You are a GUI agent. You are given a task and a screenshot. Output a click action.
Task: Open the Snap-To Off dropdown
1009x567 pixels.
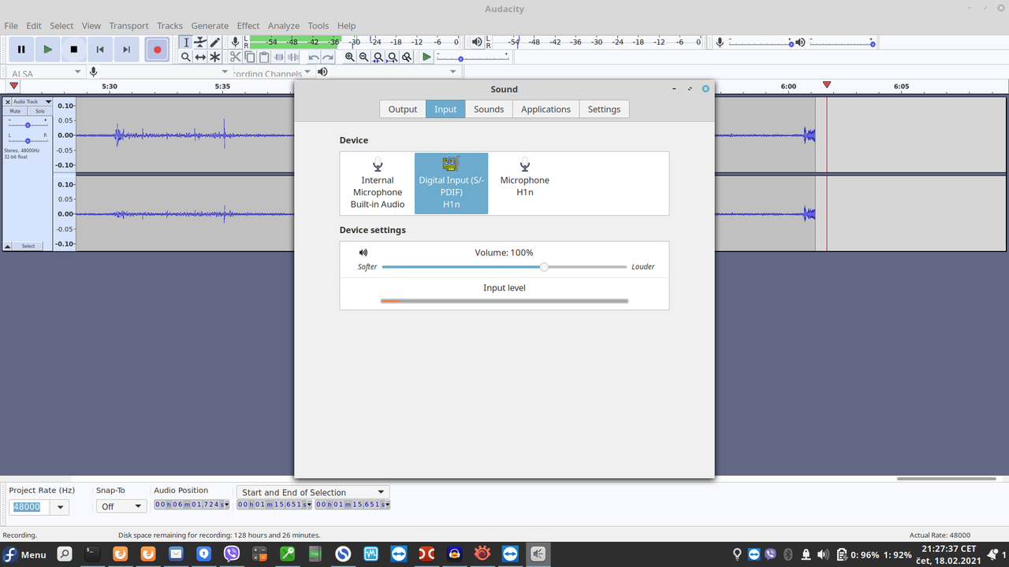121,506
